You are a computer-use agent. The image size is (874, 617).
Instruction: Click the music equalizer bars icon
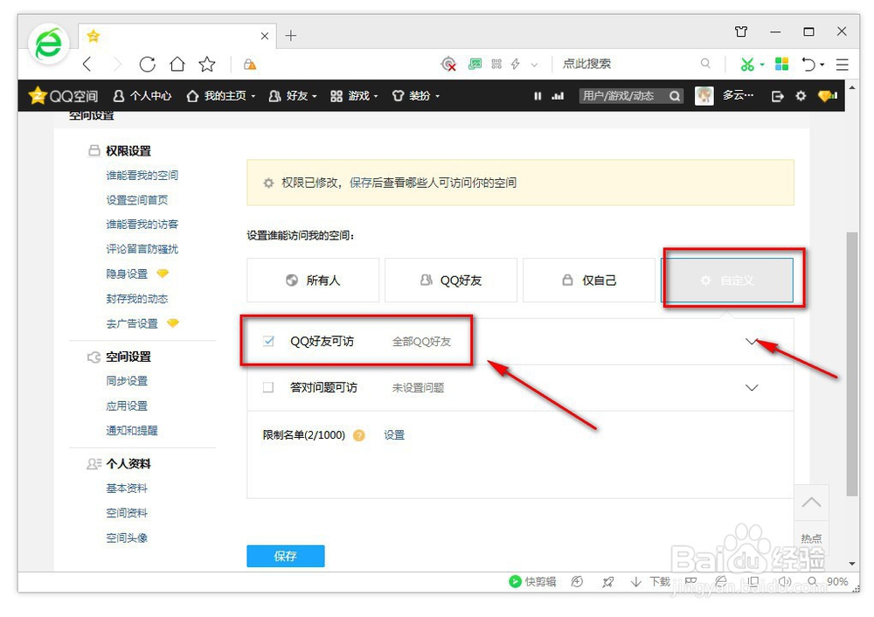click(558, 96)
